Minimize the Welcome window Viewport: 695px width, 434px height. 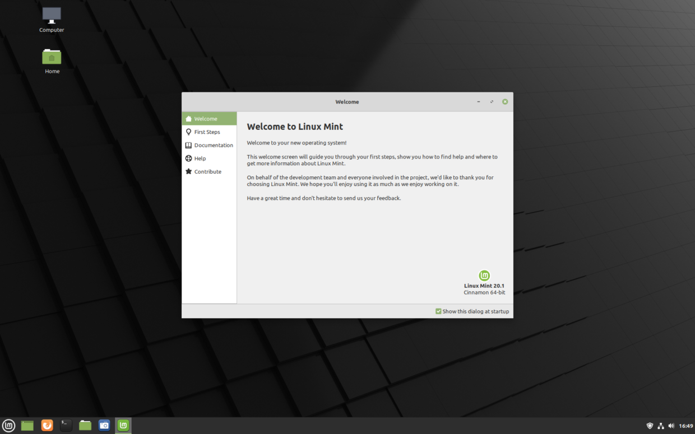pos(479,102)
